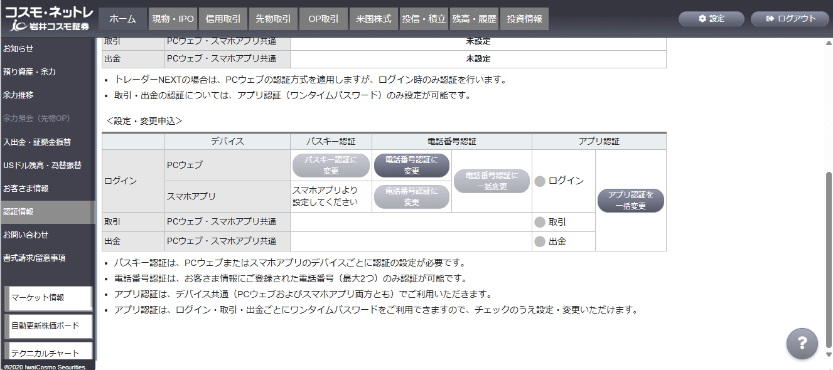The image size is (833, 370).
Task: Click PCウェブ 電話番号認証に変更 button
Action: point(411,166)
